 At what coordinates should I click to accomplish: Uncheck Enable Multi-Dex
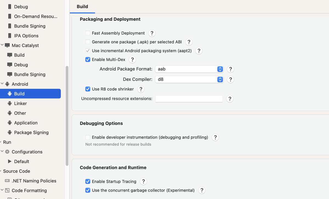point(88,59)
